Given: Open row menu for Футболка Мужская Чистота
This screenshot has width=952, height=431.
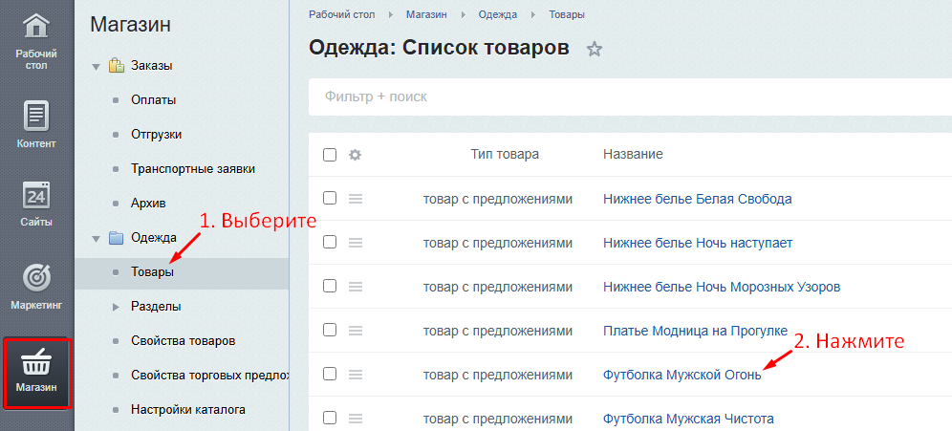Looking at the screenshot, I should (x=356, y=419).
